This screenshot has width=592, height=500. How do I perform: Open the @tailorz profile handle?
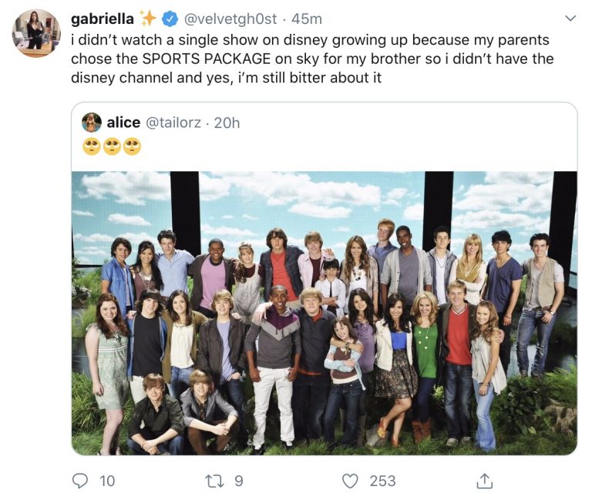coord(173,122)
